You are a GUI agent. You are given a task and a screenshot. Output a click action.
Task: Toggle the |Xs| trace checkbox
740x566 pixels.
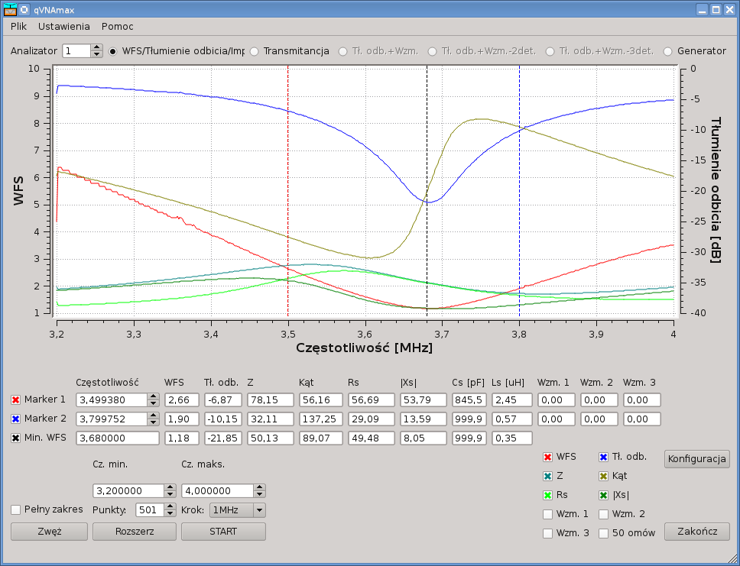tap(604, 495)
